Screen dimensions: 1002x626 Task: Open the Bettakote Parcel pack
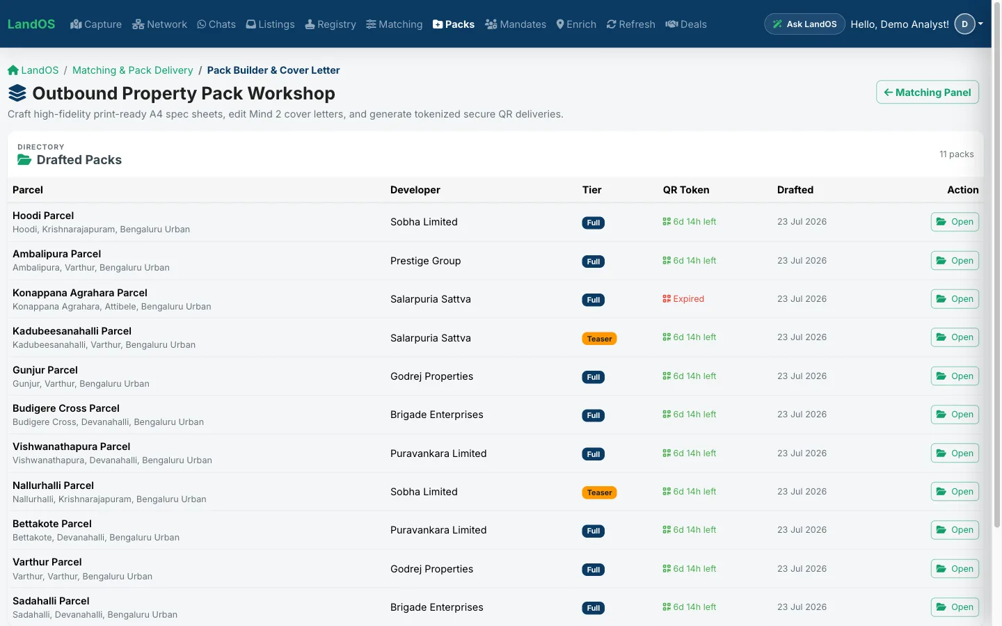coord(955,530)
